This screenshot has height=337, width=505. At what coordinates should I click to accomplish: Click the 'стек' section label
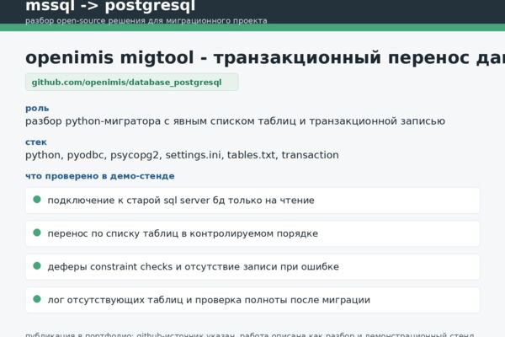pos(36,142)
